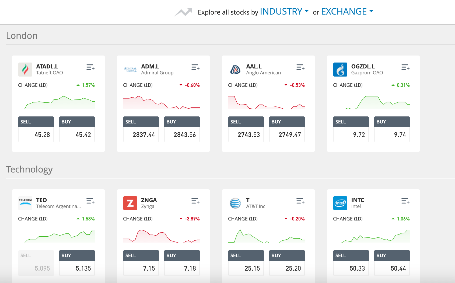Open the OGZDL.L stock name link
Viewport: 455px width, 283px height.
363,66
